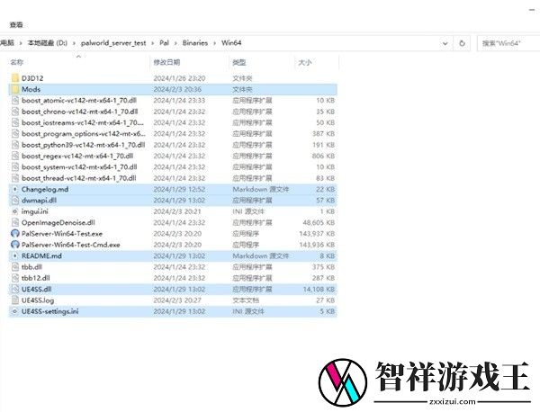The width and height of the screenshot is (540, 412).
Task: Click the 143,937 KB size cell
Action: point(317,233)
